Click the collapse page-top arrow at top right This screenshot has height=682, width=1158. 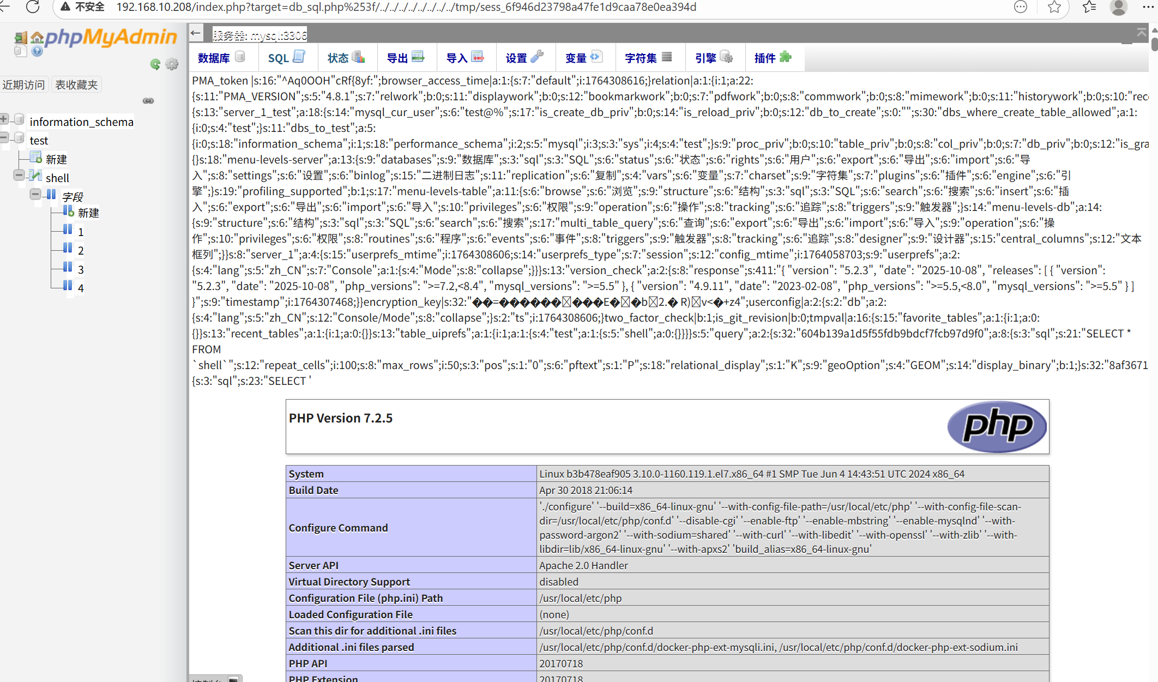tap(1141, 33)
